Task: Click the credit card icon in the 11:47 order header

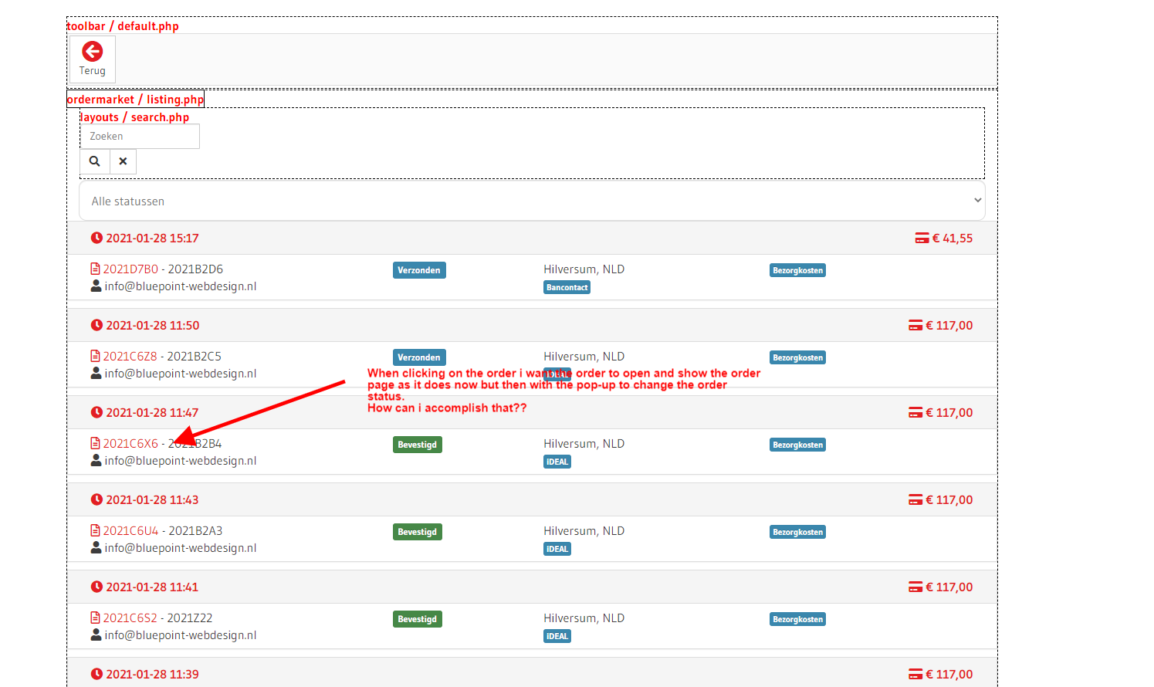Action: click(x=915, y=412)
